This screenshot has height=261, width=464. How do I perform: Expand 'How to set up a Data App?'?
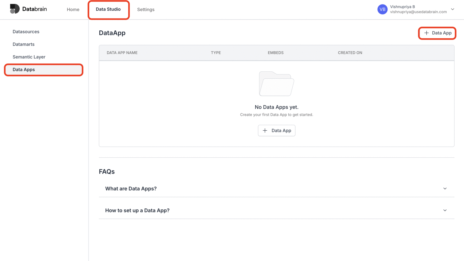(x=276, y=210)
